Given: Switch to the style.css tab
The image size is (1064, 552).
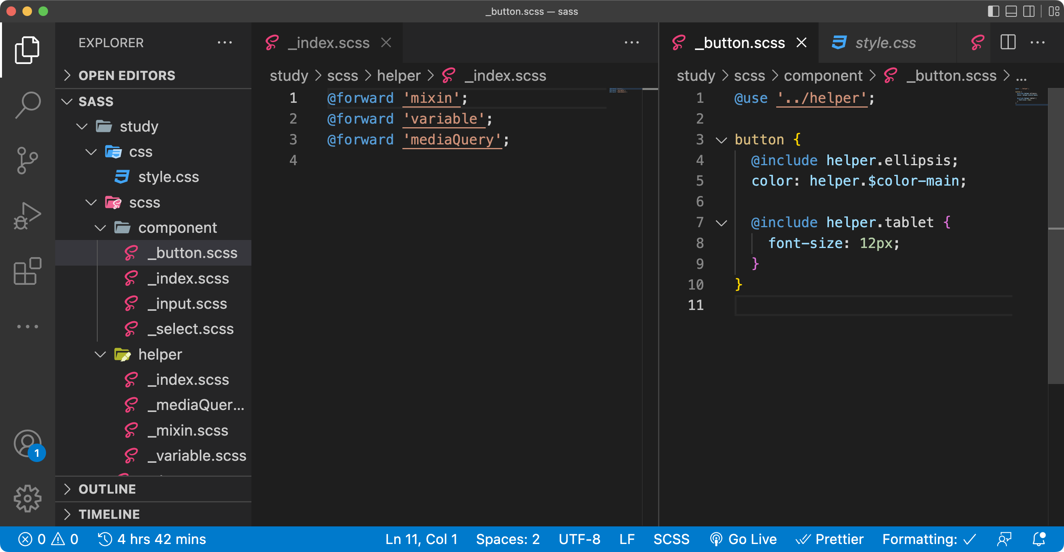Looking at the screenshot, I should tap(885, 42).
